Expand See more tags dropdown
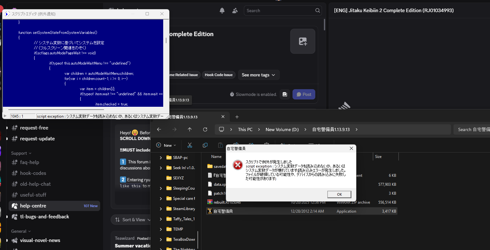The width and height of the screenshot is (490, 250). pos(258,75)
